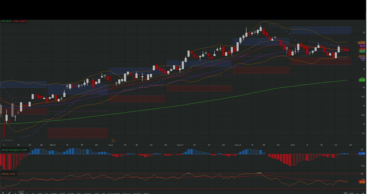Open the vertical dots menu in bottom bar
Viewport: 367px width, 194px height.
[3, 193]
